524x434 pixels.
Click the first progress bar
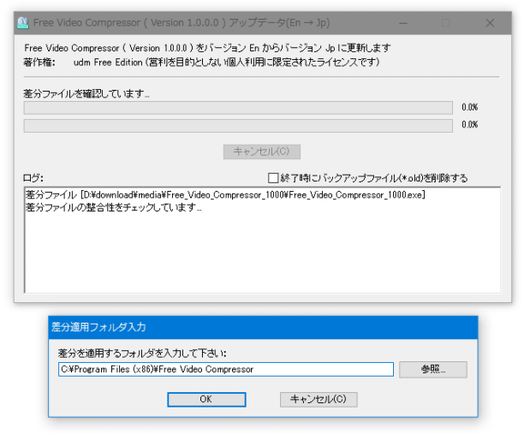(238, 108)
